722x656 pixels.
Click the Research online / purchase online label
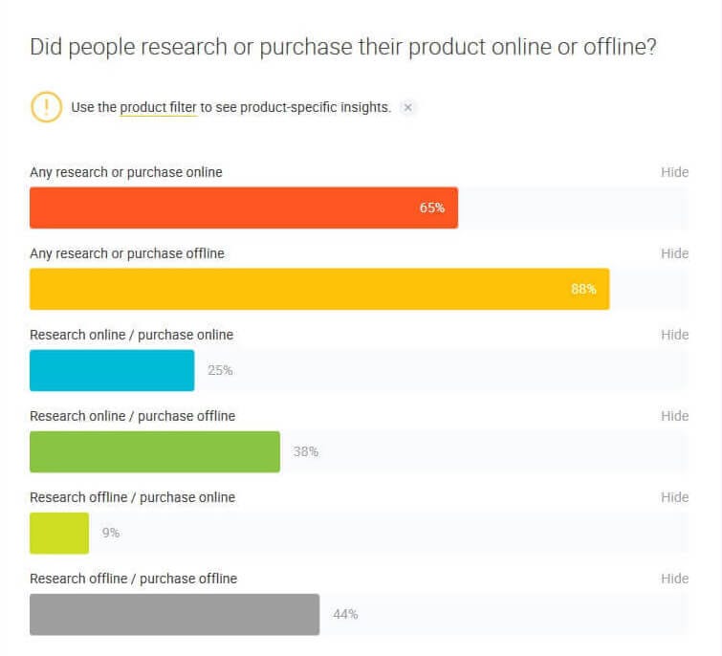[x=132, y=335]
